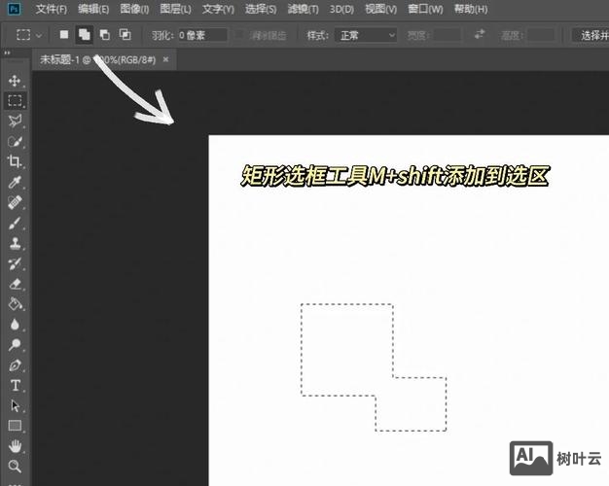This screenshot has height=486, width=609.
Task: Select the History Brush tool
Action: coord(15,263)
